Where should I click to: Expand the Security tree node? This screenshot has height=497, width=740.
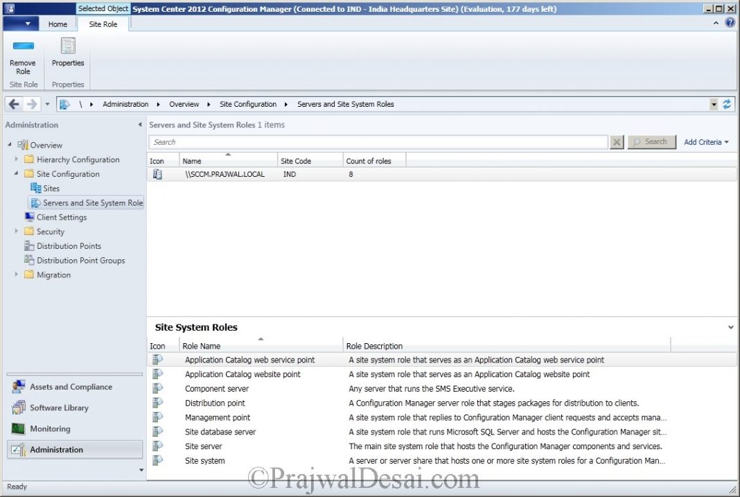16,232
